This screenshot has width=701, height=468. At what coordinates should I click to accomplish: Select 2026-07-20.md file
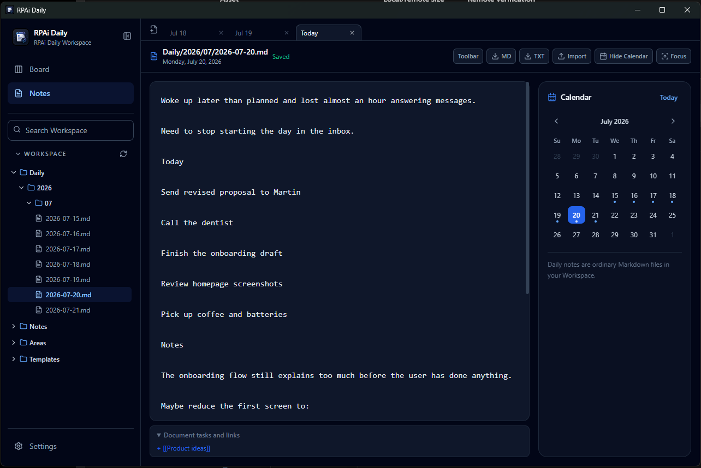(x=69, y=295)
